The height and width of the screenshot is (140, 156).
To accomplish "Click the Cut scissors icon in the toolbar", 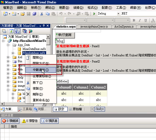I will (x=42, y=14).
